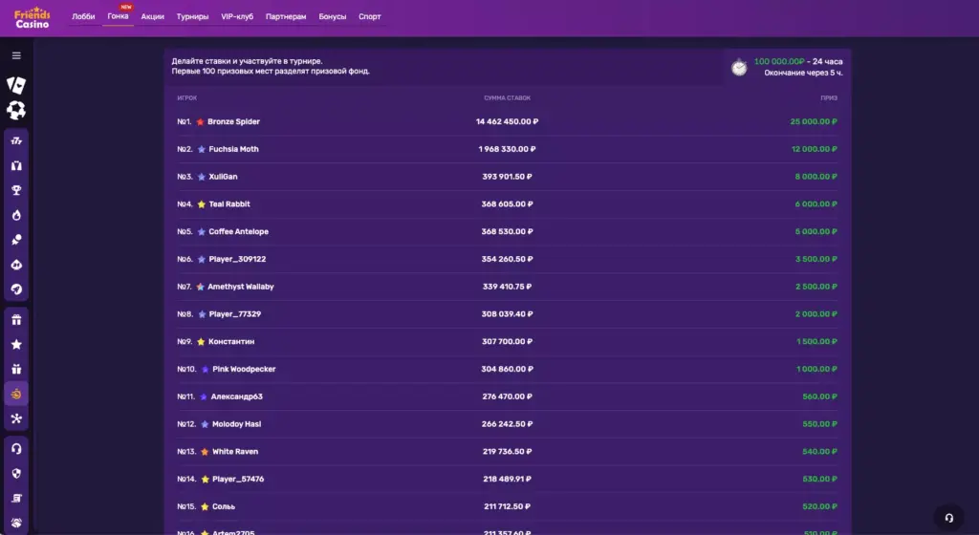Open the Бонусы page
The width and height of the screenshot is (979, 535).
coord(333,17)
